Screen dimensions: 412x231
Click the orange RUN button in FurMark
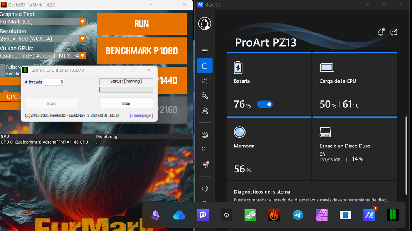pyautogui.click(x=141, y=24)
